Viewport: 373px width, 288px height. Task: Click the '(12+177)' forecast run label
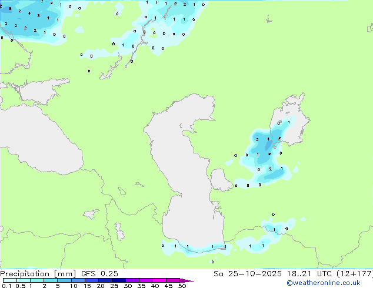pos(354,274)
